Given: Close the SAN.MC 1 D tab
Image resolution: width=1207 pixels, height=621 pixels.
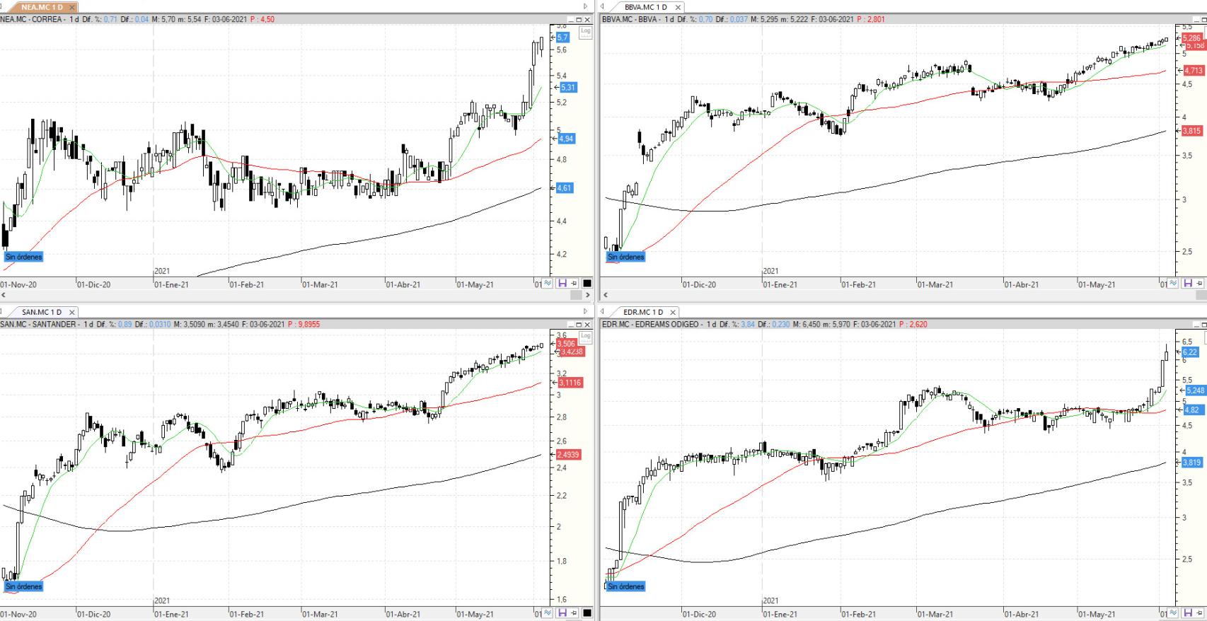Looking at the screenshot, I should (x=72, y=312).
